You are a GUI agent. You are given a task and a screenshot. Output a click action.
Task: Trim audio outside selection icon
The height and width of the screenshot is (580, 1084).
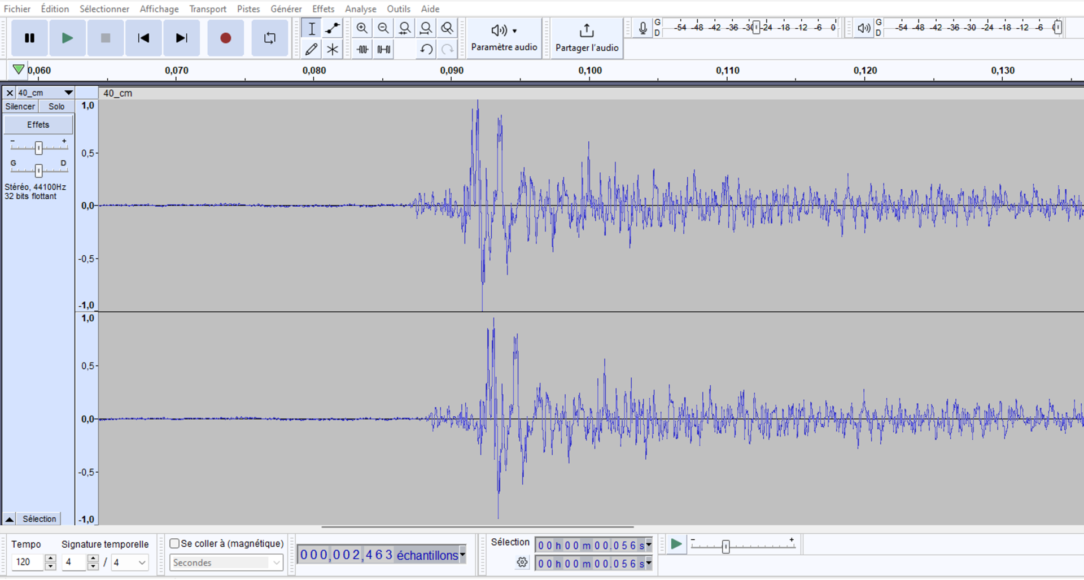(x=362, y=49)
